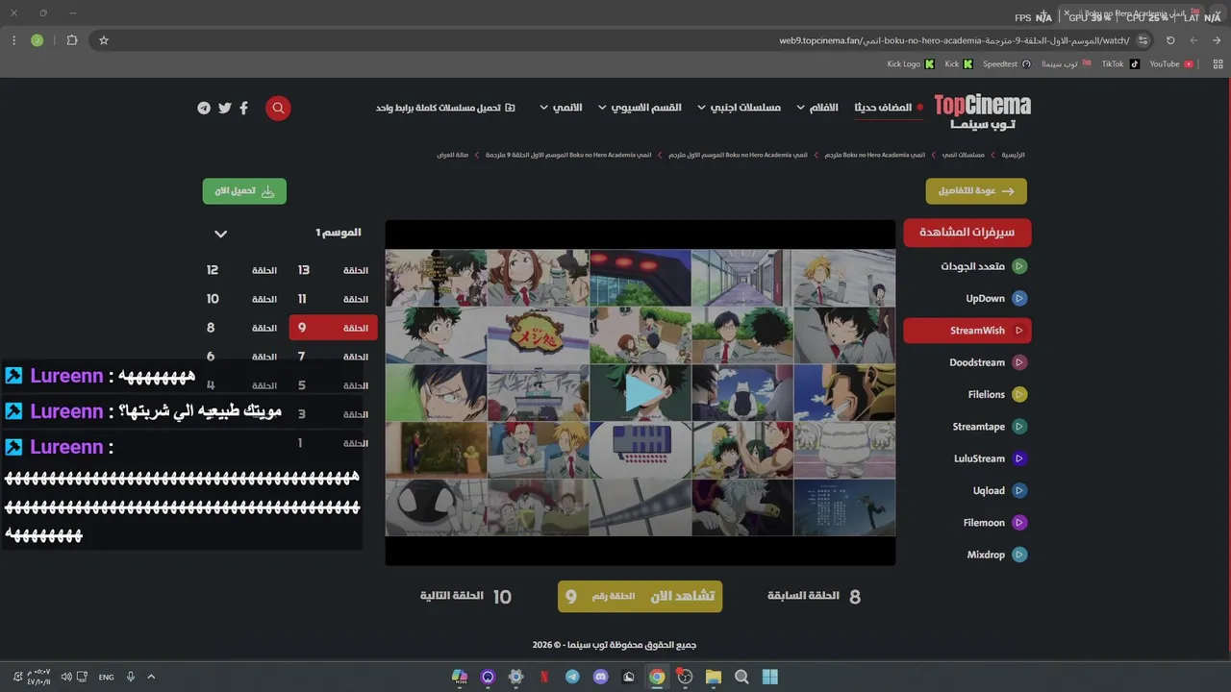Open episode الحلقة 13

pos(332,270)
